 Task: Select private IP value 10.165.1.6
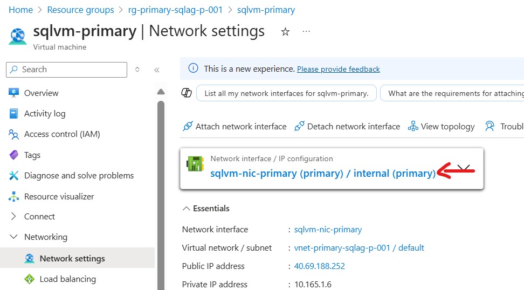click(x=313, y=284)
